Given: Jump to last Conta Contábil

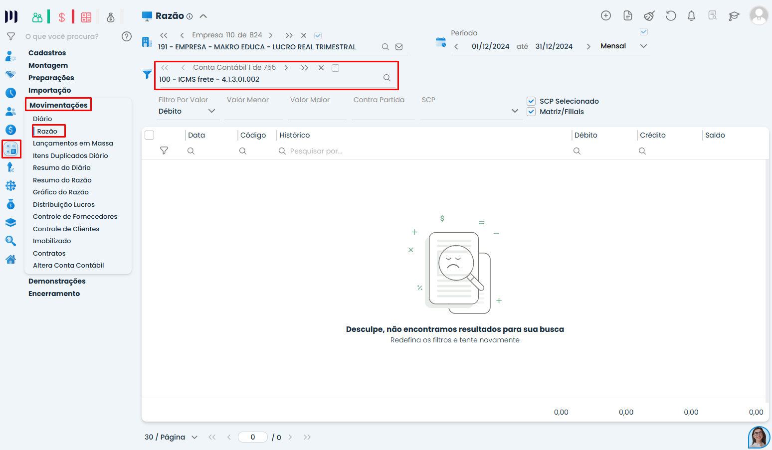Looking at the screenshot, I should point(305,68).
